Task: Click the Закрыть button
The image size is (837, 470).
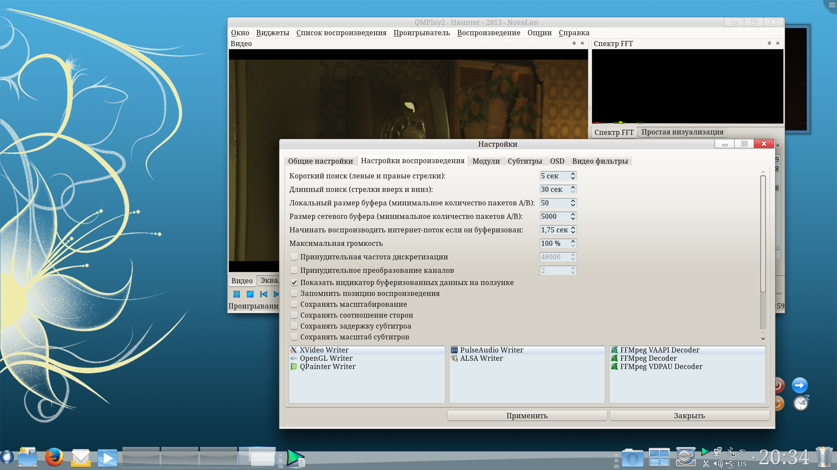Action: coord(689,416)
